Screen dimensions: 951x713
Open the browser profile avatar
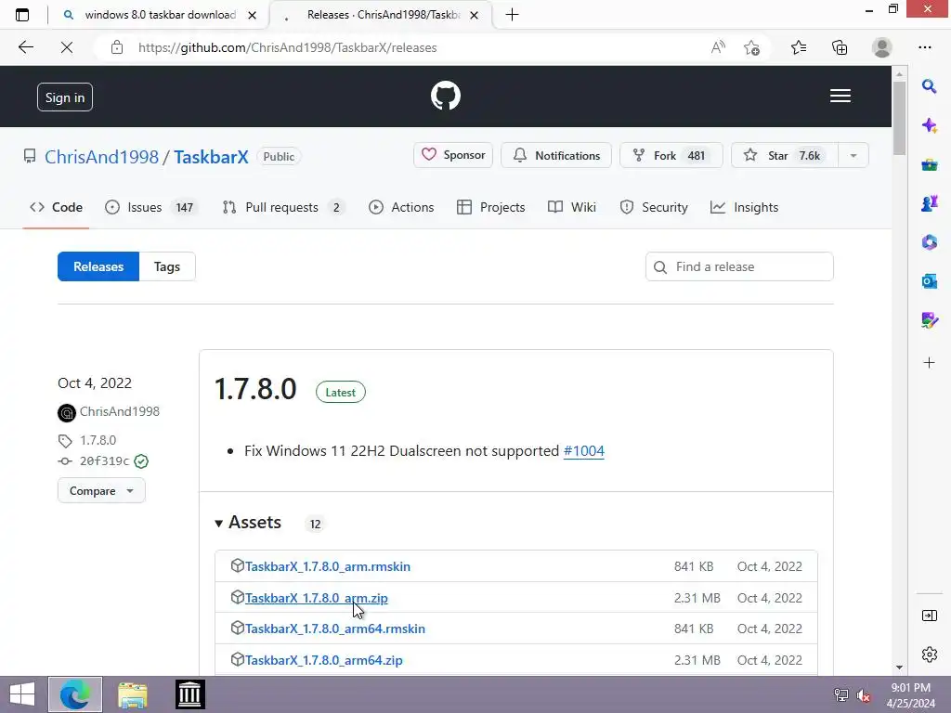(x=882, y=47)
